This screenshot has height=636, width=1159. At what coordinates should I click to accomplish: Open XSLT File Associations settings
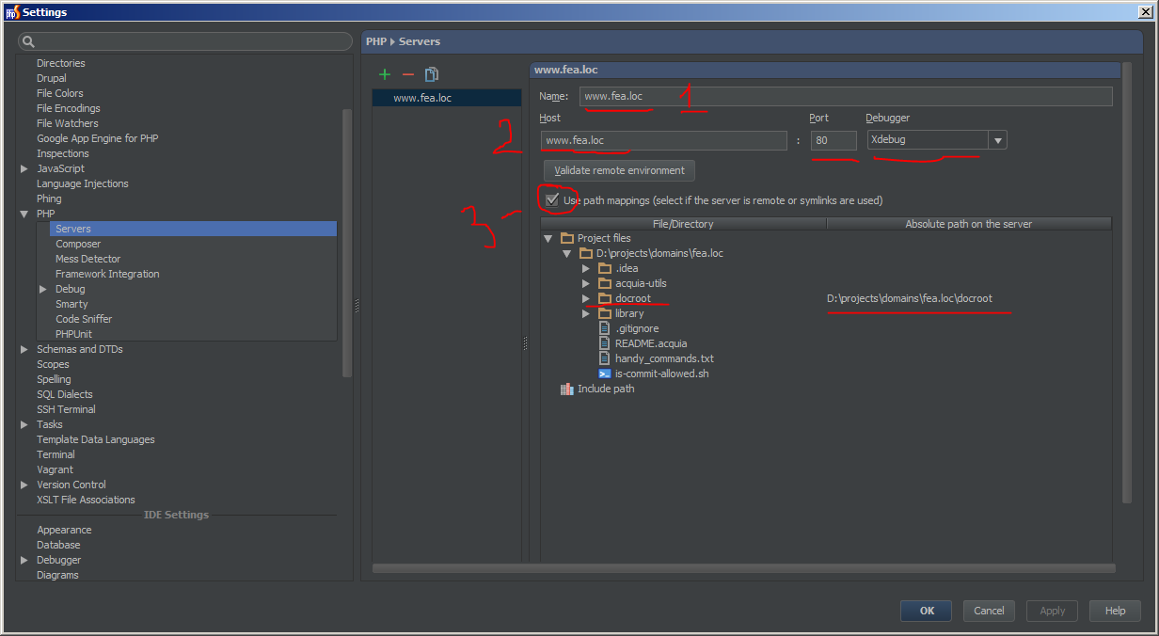pos(86,500)
